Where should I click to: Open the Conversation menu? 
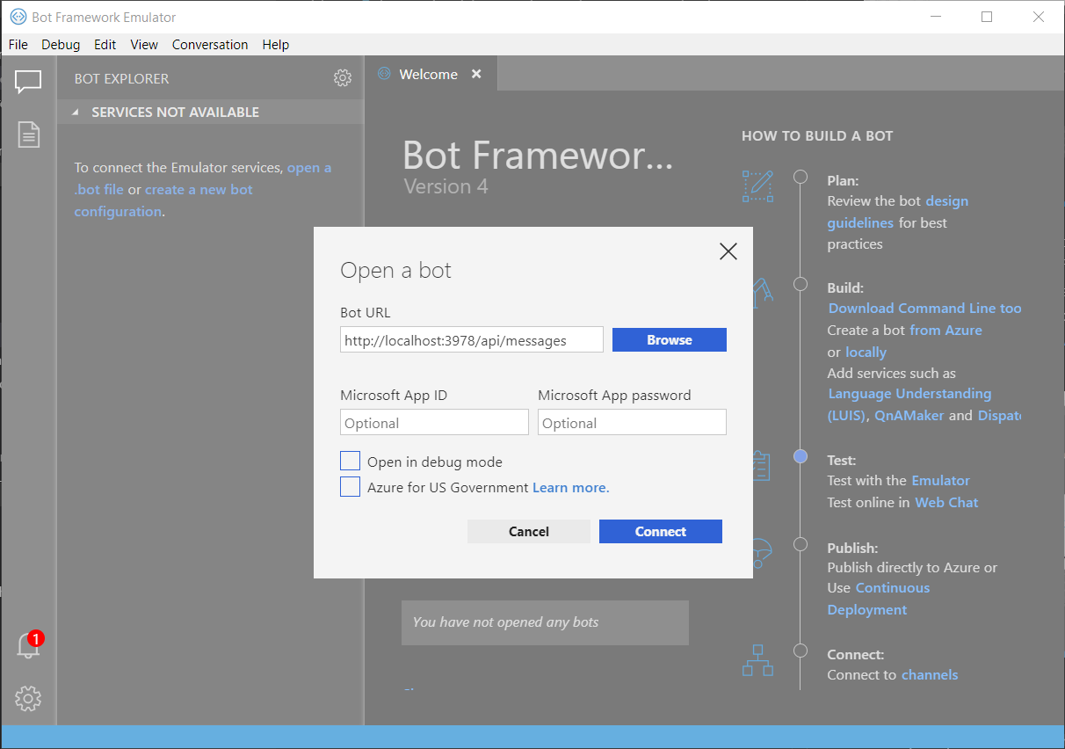pos(210,45)
